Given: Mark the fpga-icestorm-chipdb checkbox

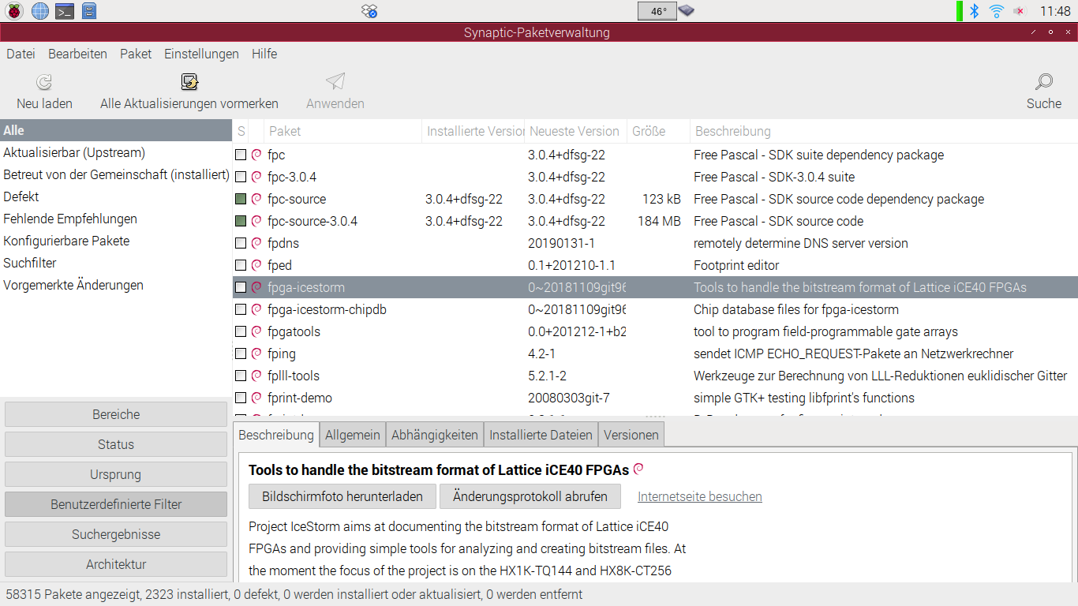Looking at the screenshot, I should [241, 309].
